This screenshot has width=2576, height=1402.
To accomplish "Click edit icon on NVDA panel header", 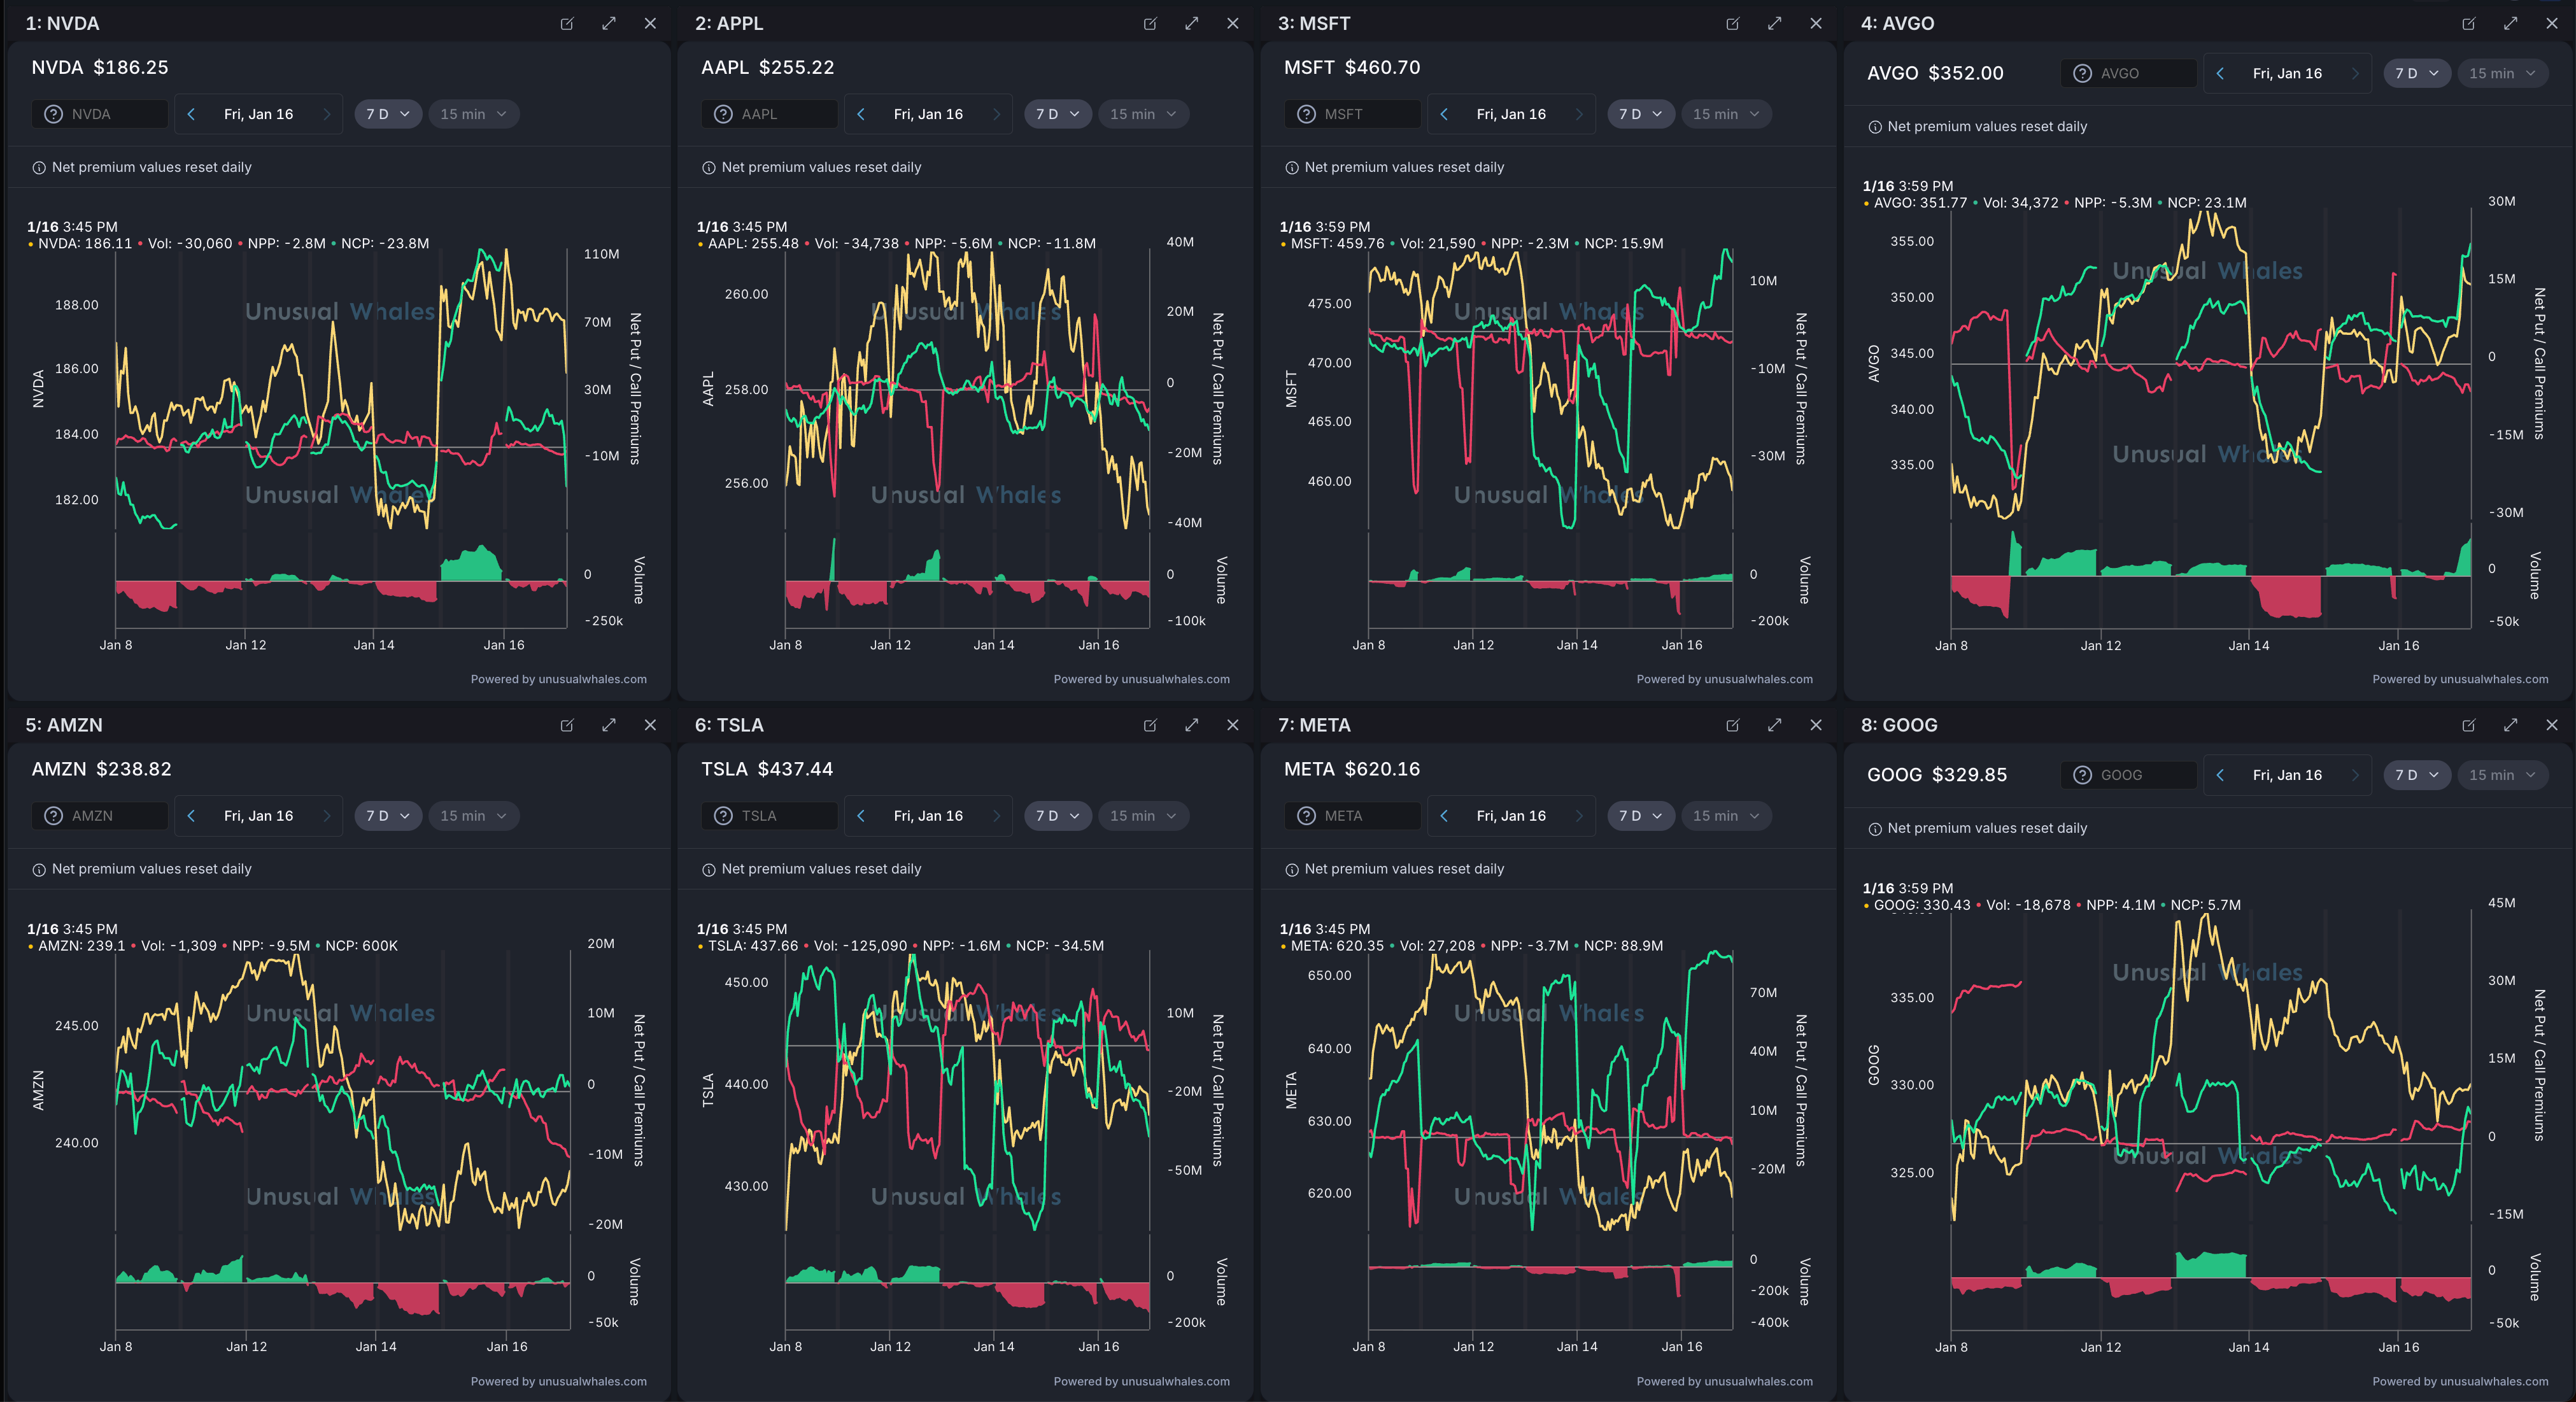I will coord(567,23).
